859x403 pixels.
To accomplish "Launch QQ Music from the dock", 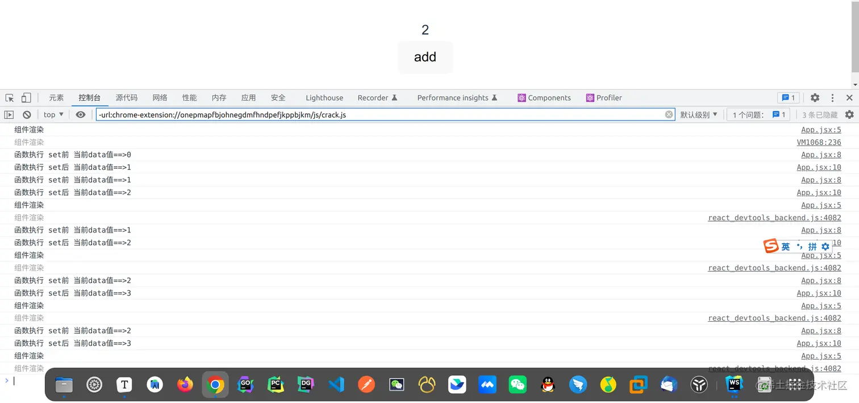I will (x=608, y=385).
